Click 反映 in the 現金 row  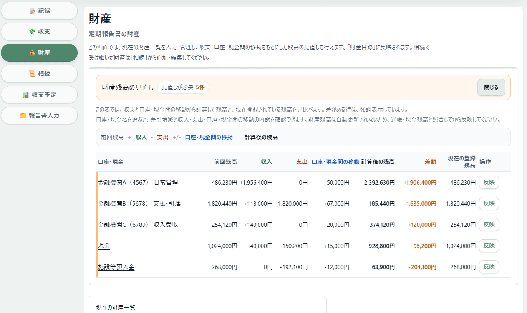(489, 246)
